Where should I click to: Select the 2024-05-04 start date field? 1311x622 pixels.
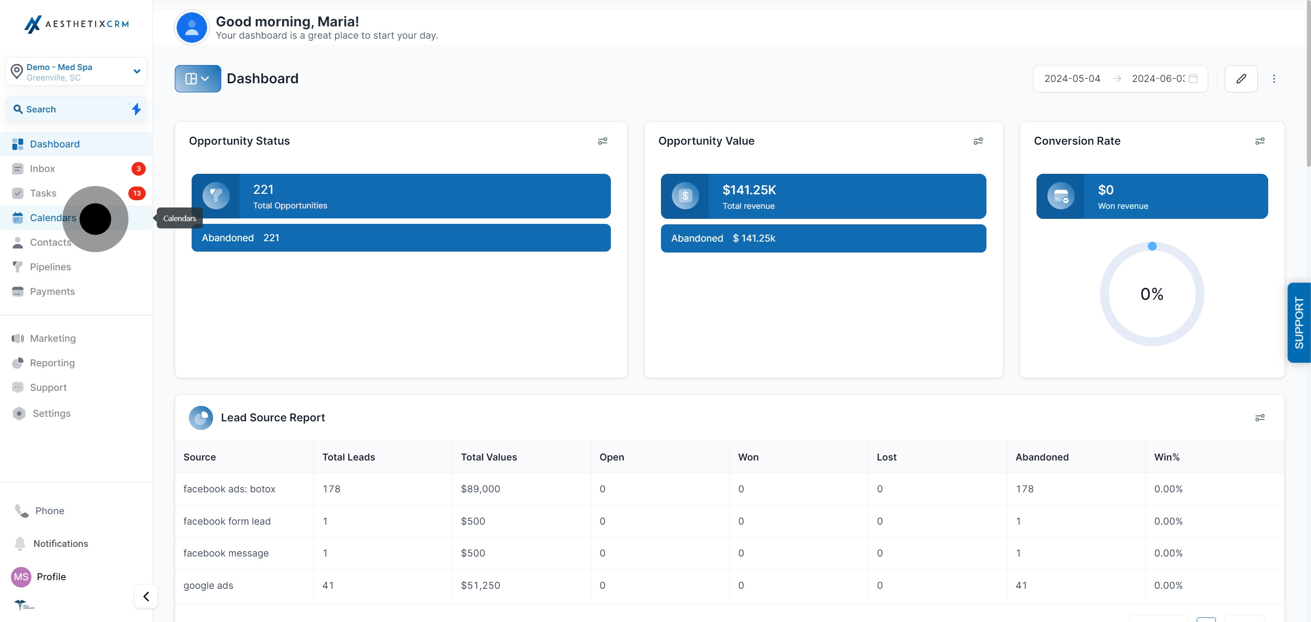pyautogui.click(x=1072, y=78)
